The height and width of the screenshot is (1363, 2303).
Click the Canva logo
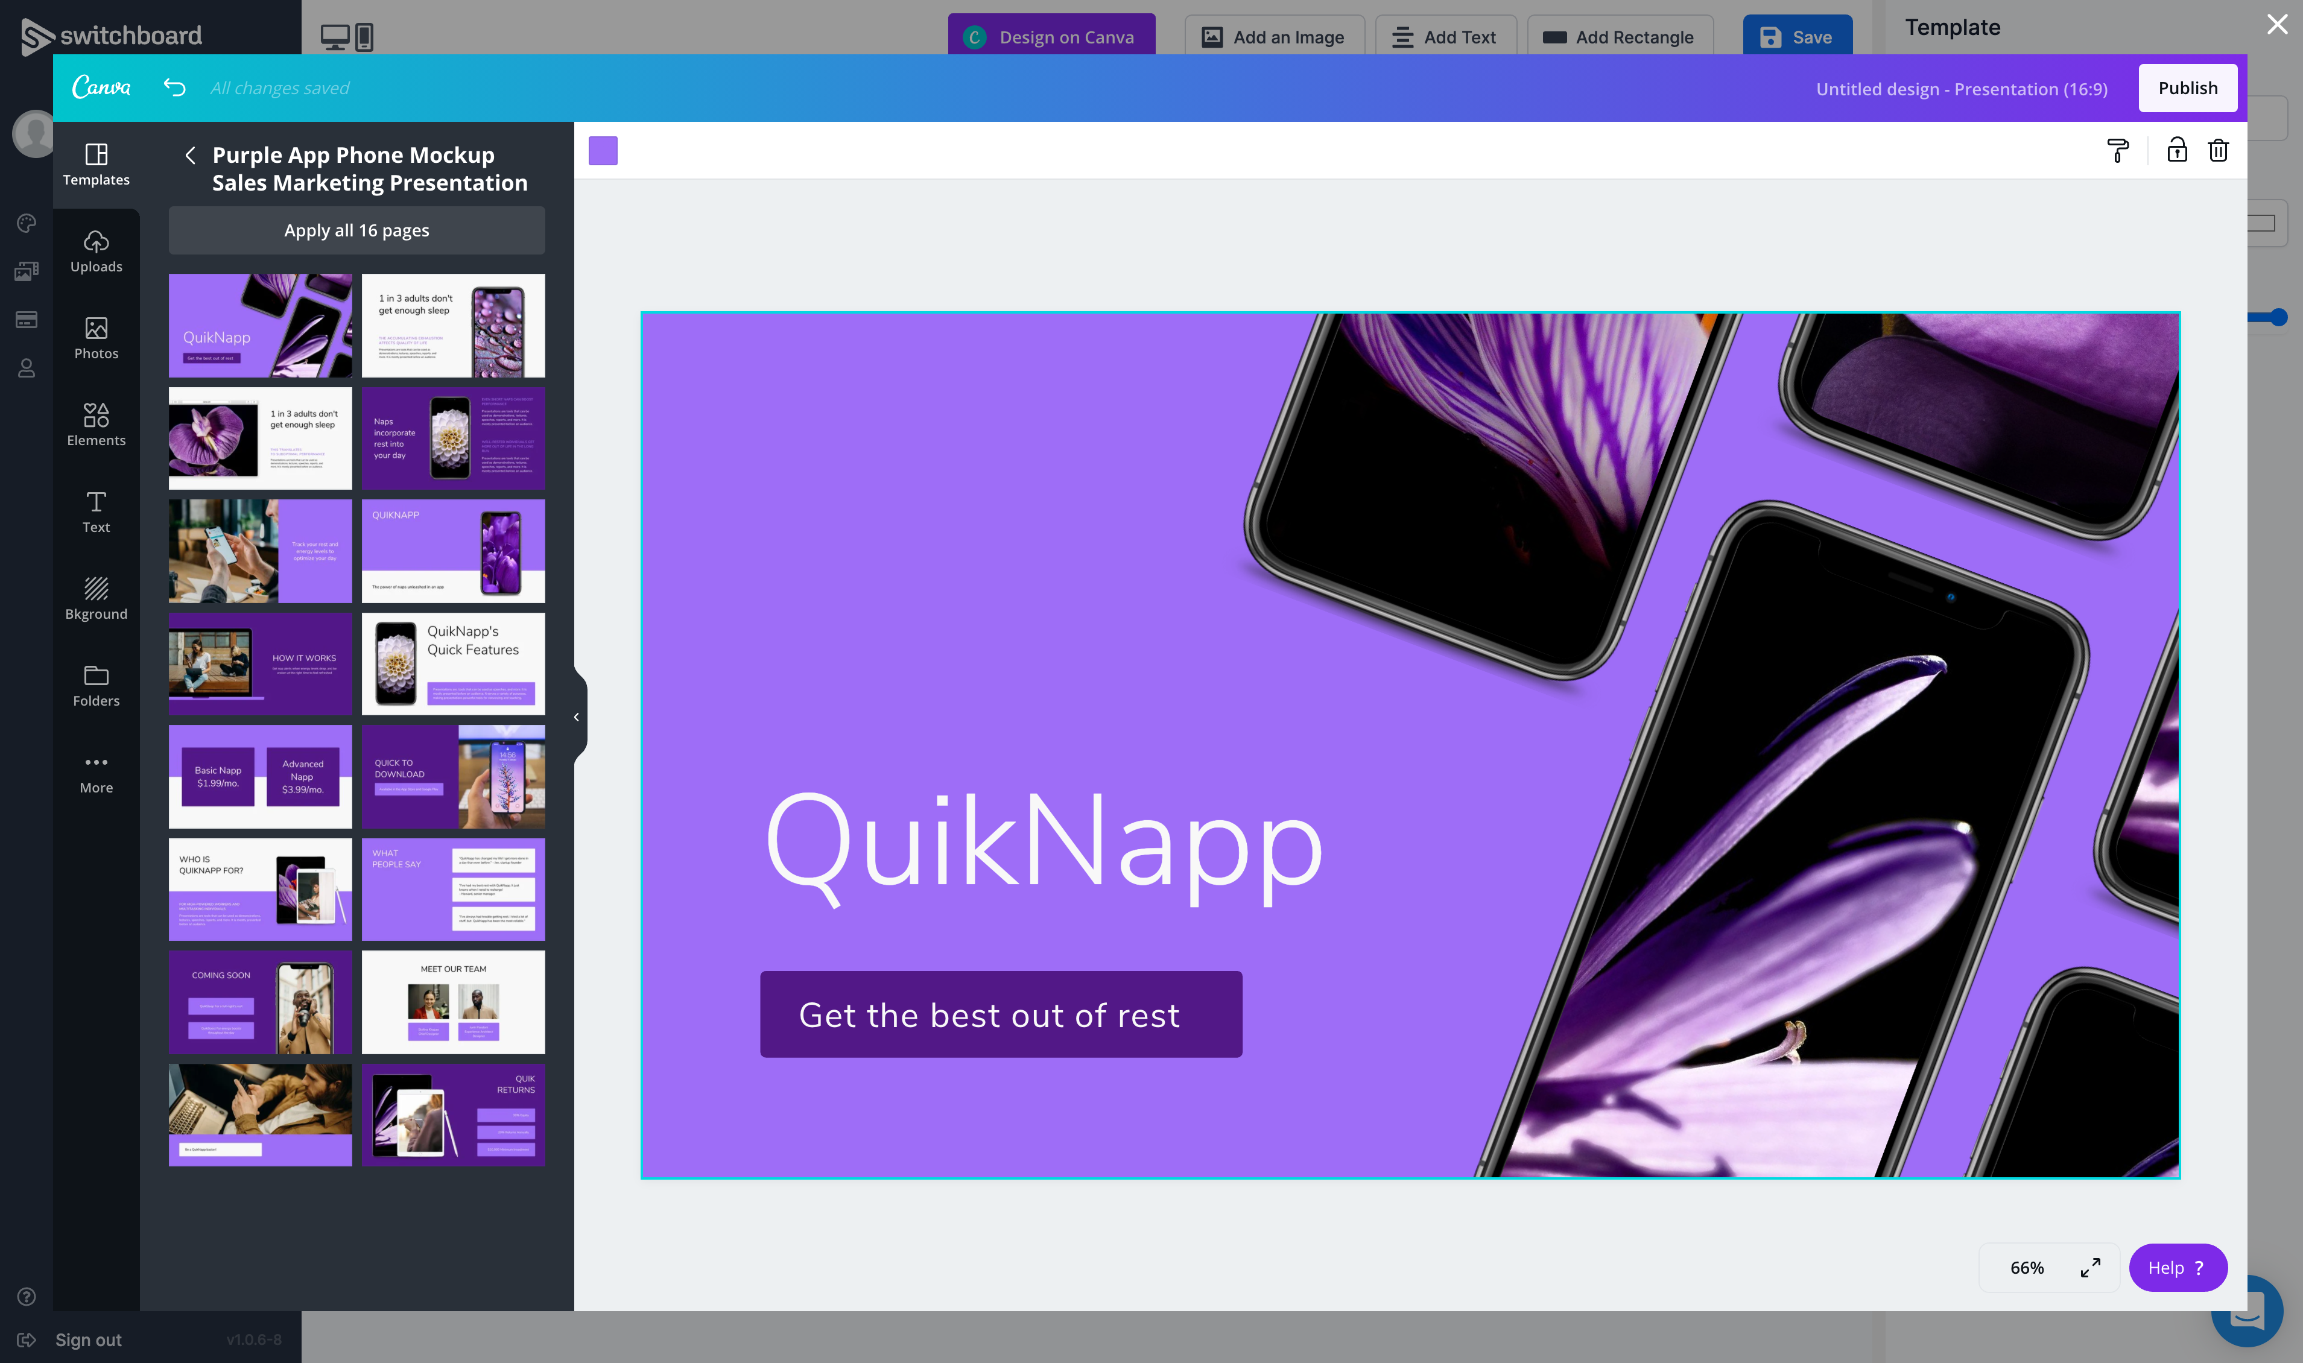101,87
